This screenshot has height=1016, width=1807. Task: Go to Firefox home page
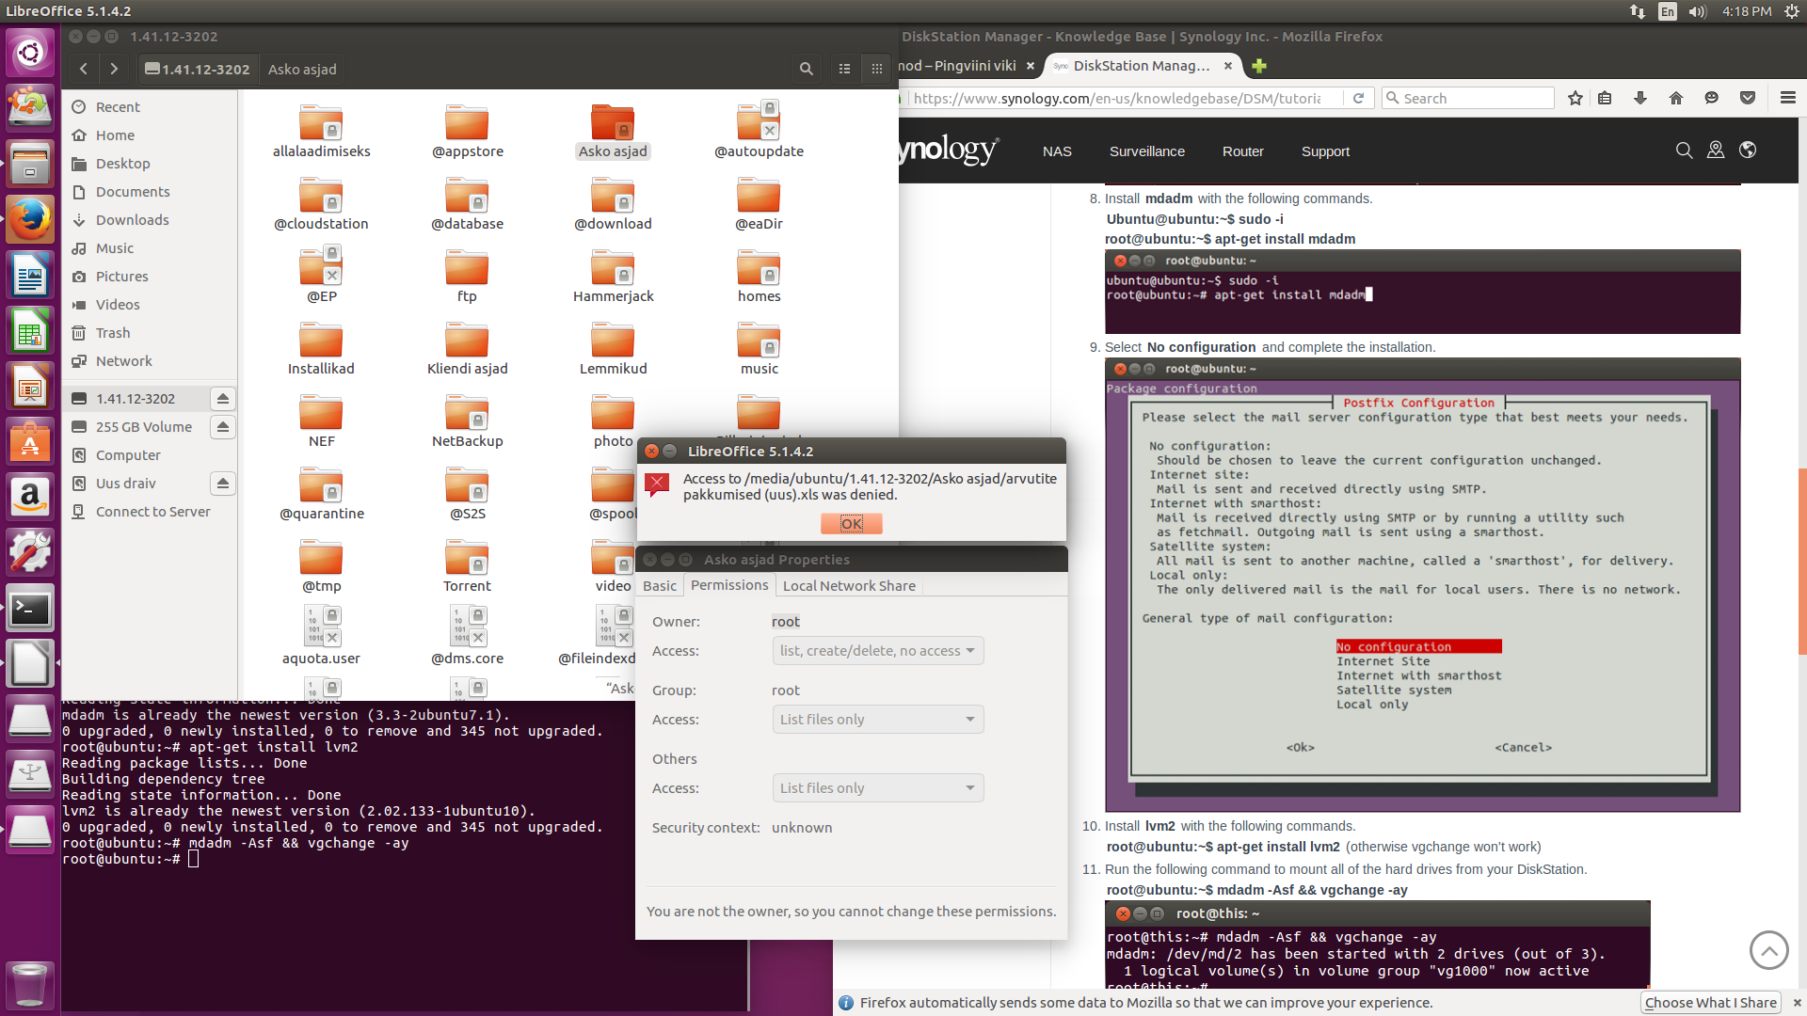[x=1676, y=98]
